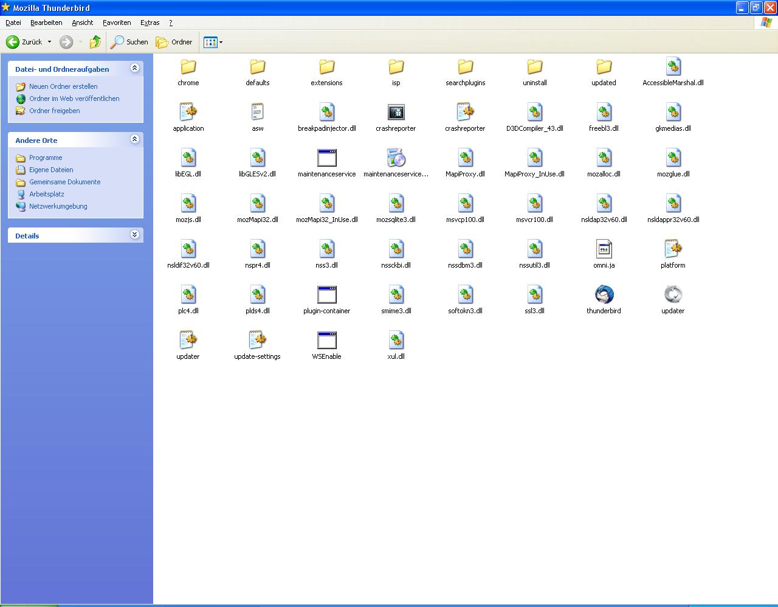
Task: Open the Ansicht view options dropdown
Action: (x=213, y=42)
